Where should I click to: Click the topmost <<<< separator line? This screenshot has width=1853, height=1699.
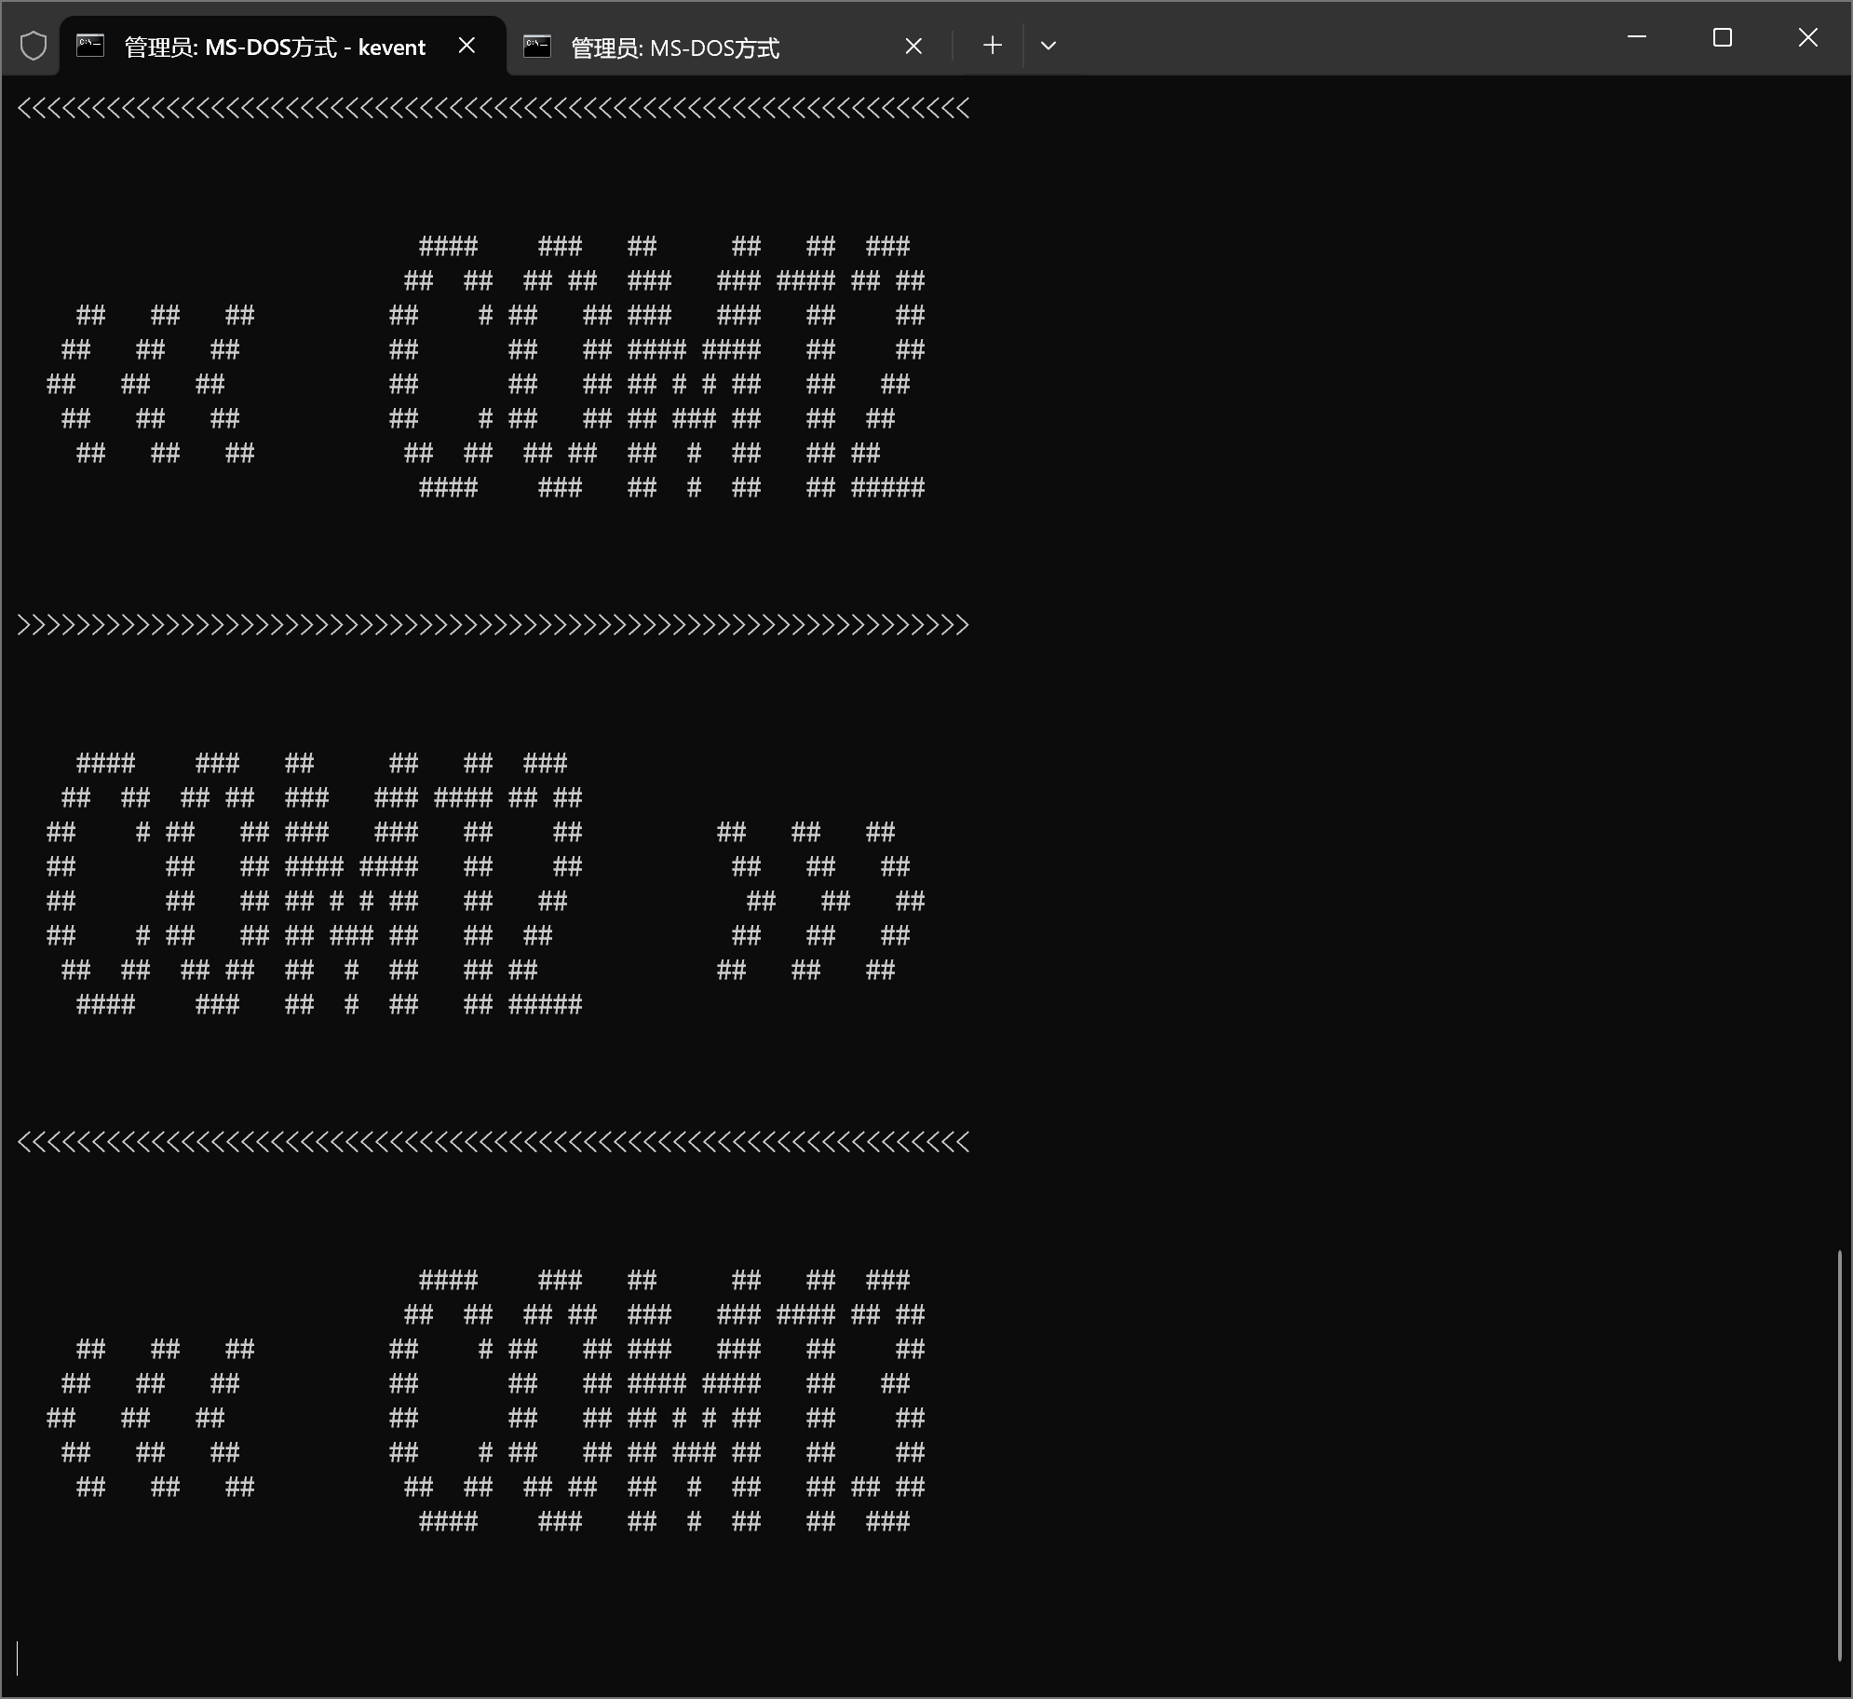pos(494,109)
